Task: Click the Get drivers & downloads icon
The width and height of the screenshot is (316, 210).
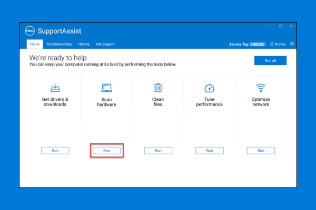Action: point(55,88)
